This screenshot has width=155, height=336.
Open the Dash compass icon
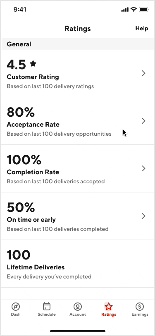[x=16, y=307]
